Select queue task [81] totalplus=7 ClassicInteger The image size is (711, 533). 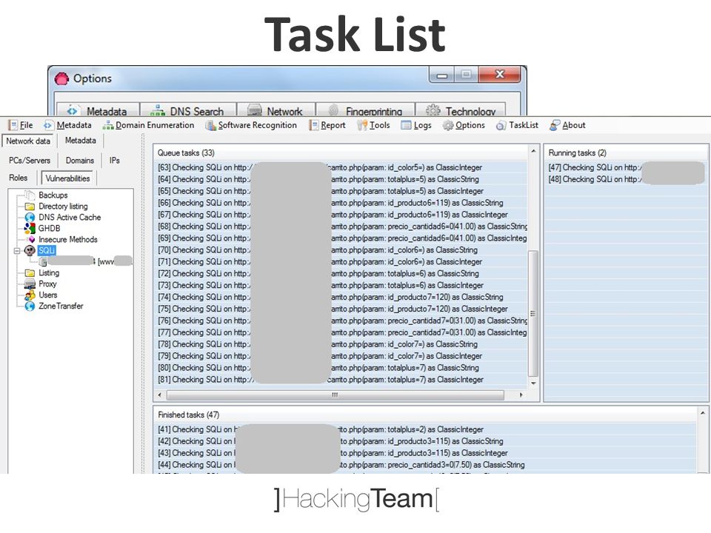(340, 379)
